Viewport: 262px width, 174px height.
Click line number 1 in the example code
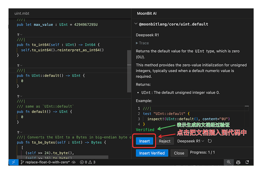click(139, 108)
